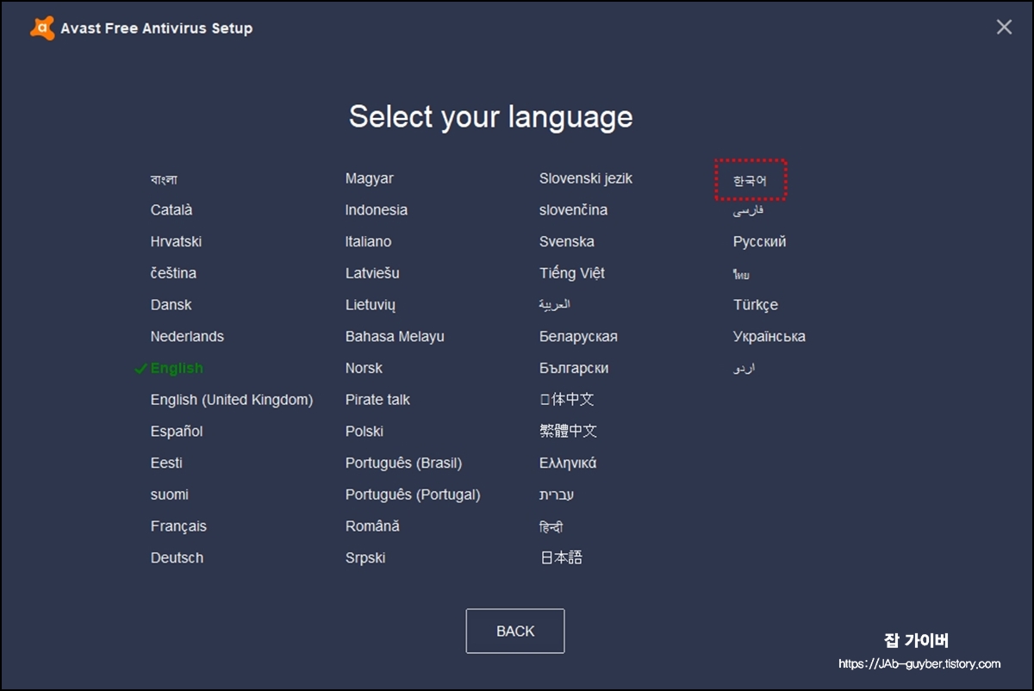Image resolution: width=1034 pixels, height=691 pixels.
Task: Select Italiano language
Action: (x=368, y=242)
